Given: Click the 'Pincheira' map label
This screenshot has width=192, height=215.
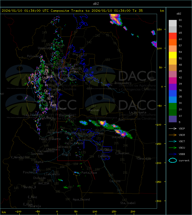Looking at the screenshot, I should [x=30, y=172].
